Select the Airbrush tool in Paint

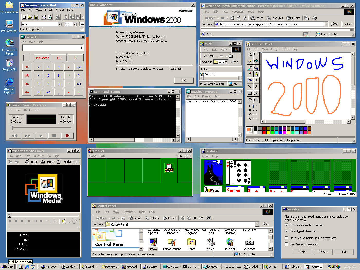250,80
